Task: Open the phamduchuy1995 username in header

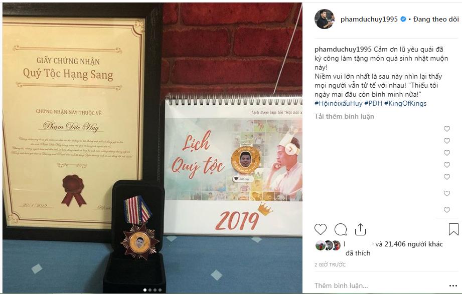Action: [x=369, y=19]
